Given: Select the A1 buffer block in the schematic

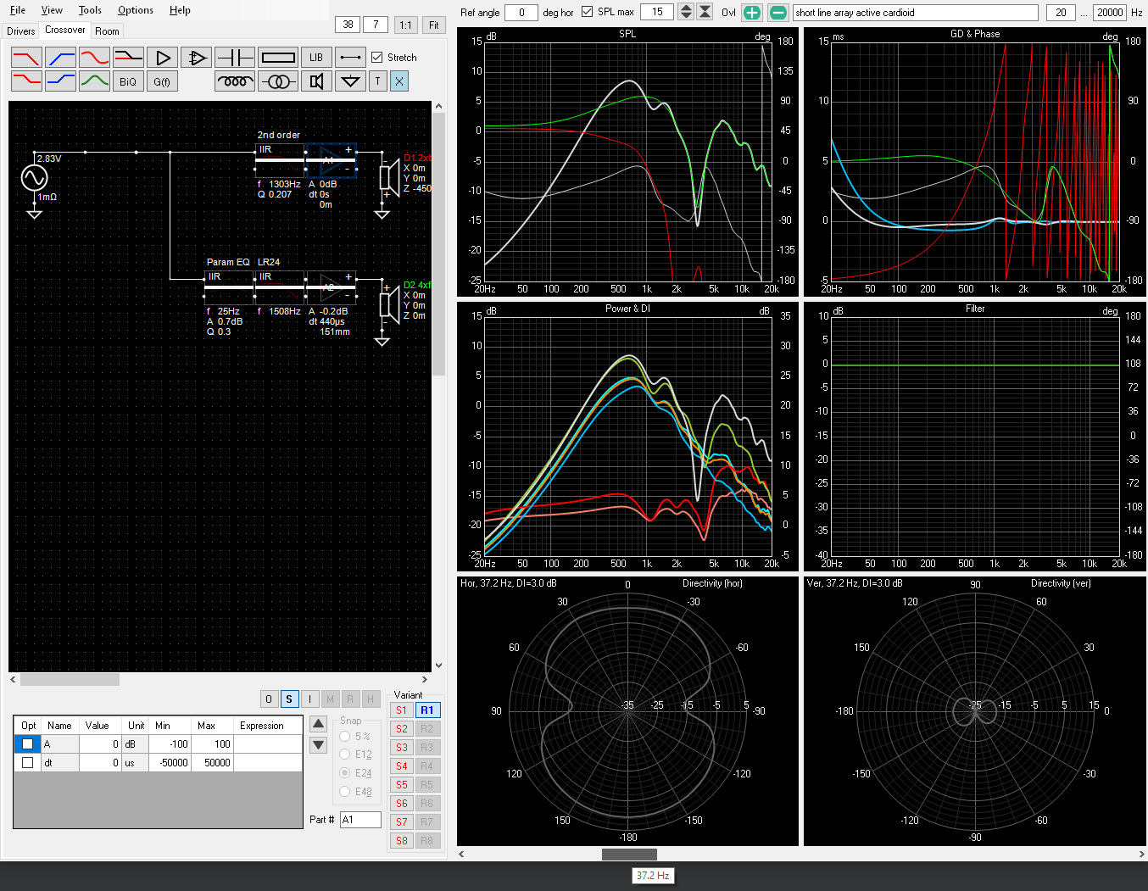Looking at the screenshot, I should tap(331, 161).
